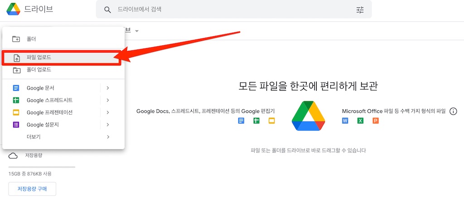The image size is (464, 200).
Task: Choose 폴더 업로드 menu item
Action: [x=63, y=70]
